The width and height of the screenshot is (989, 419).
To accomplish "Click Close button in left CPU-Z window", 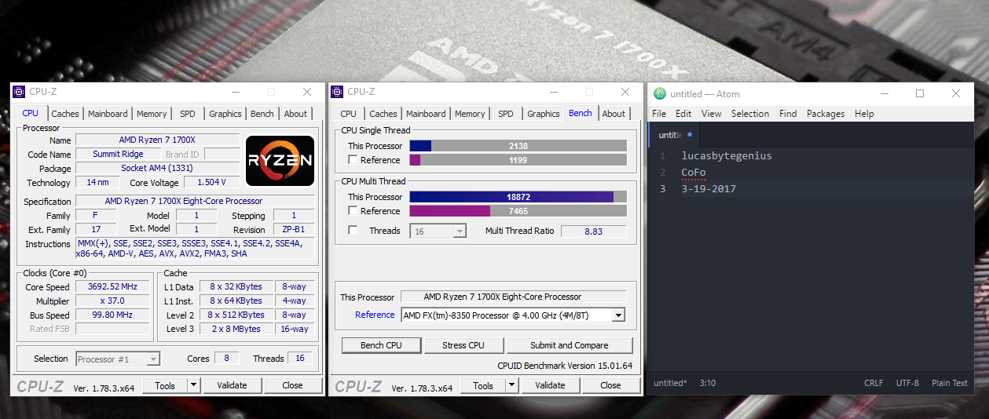I will [x=293, y=385].
